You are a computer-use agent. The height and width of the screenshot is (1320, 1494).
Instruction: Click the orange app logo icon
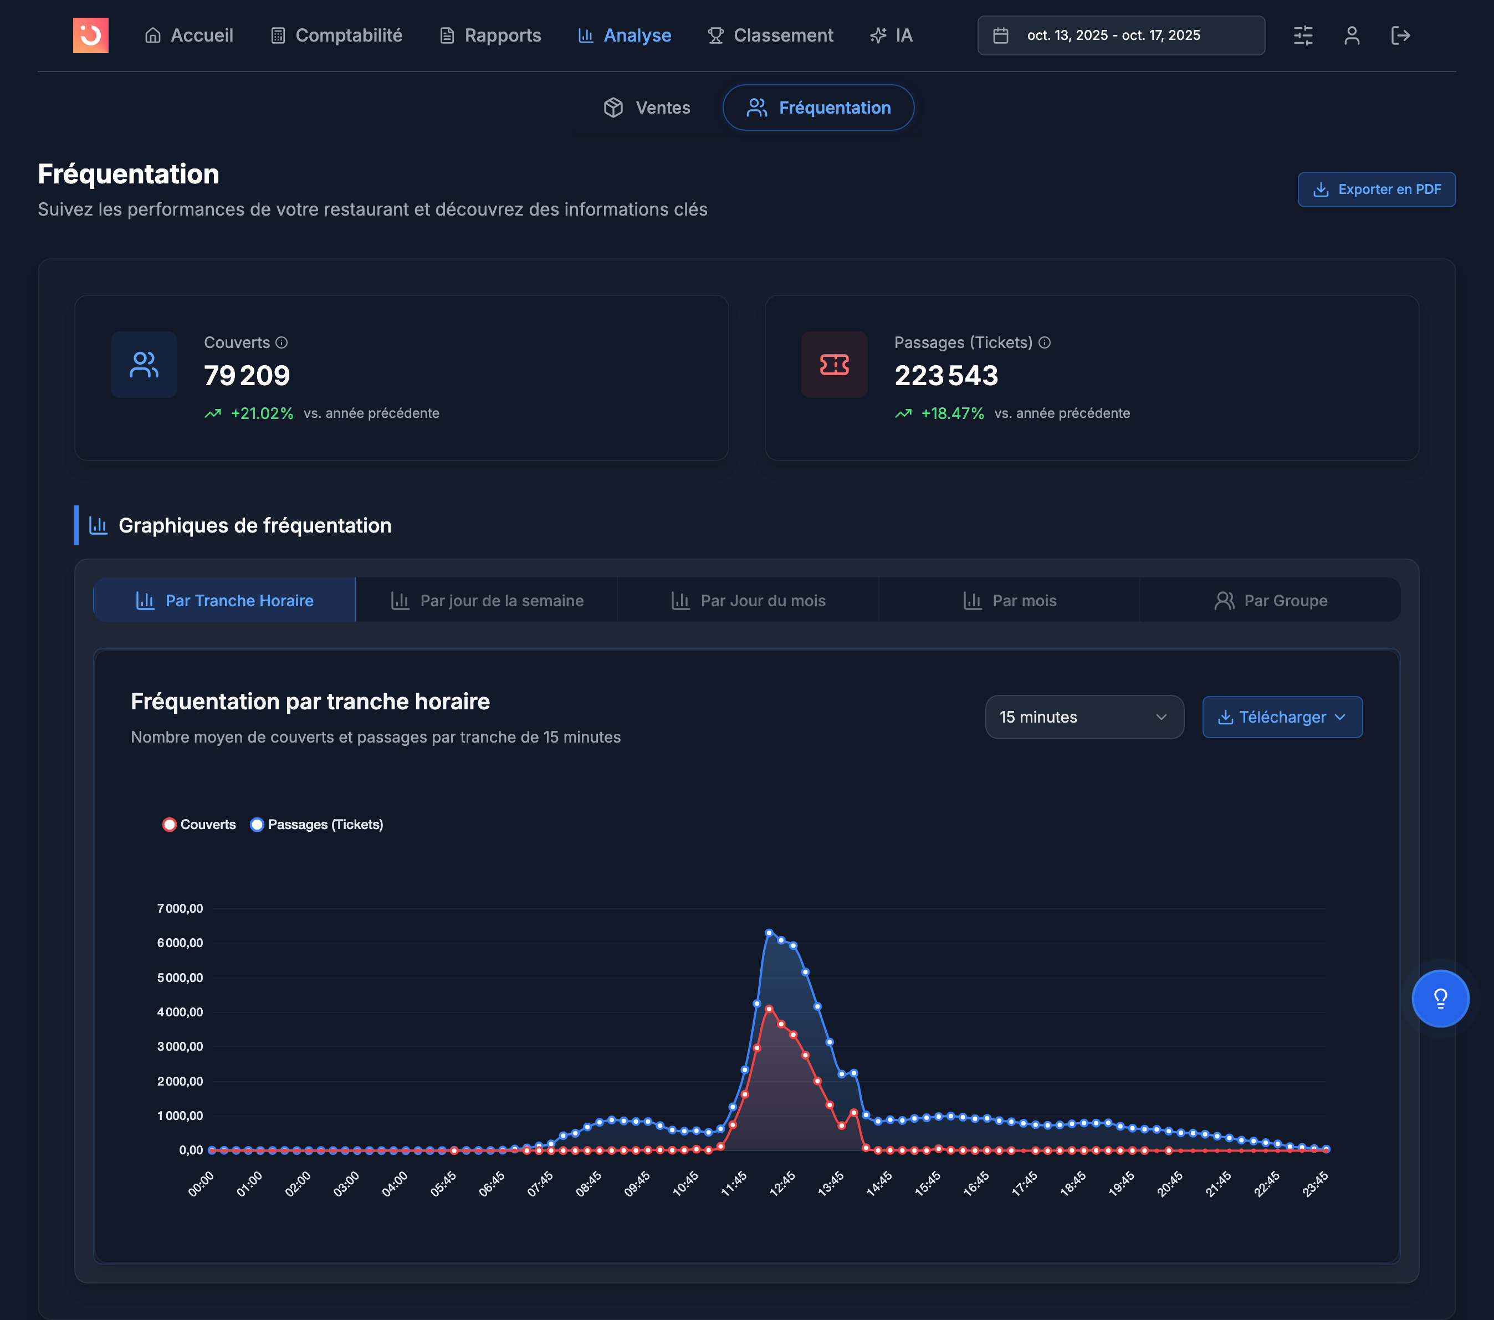click(x=91, y=35)
